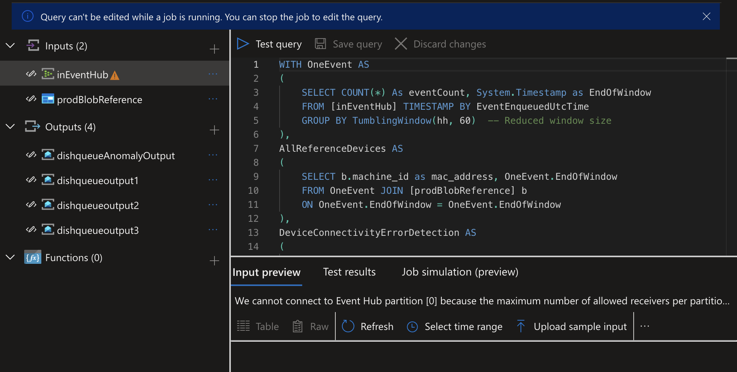The image size is (737, 372).
Task: Add a new output with plus icon
Action: point(214,130)
